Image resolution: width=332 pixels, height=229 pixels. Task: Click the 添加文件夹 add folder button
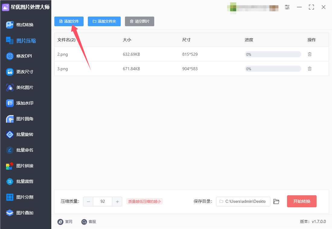[x=104, y=21]
